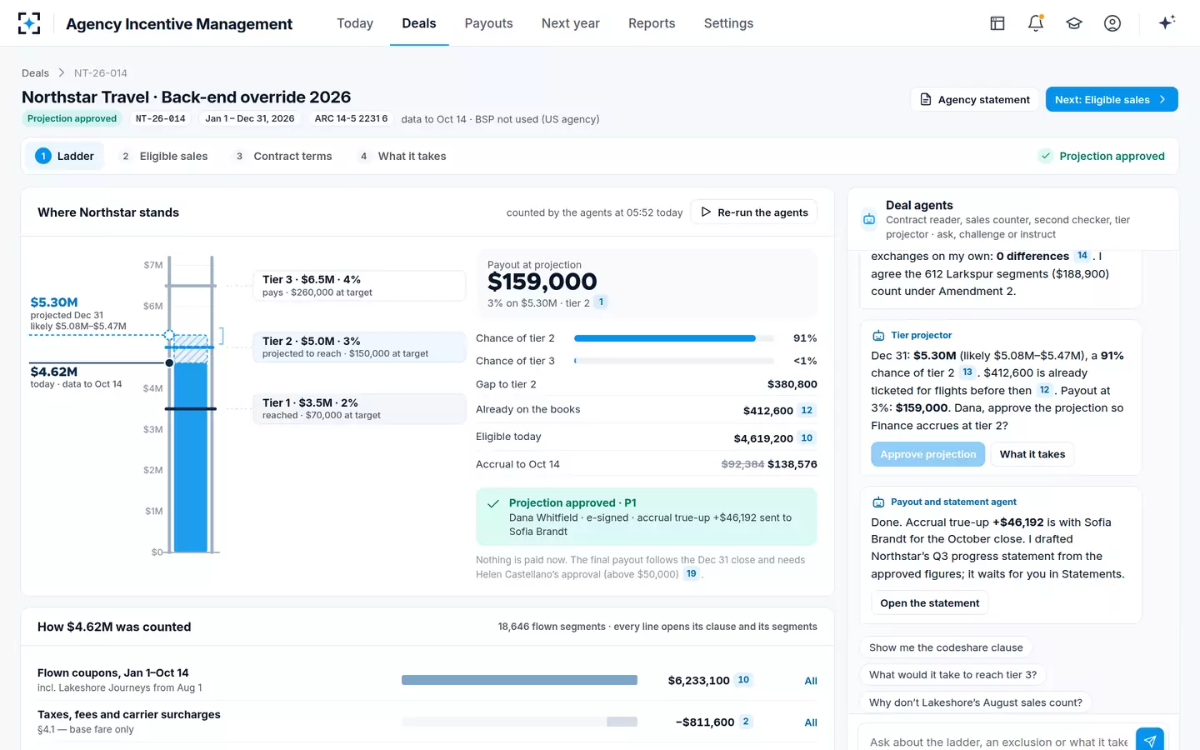Open All for Taxes, fees and carrier surcharges

tap(811, 722)
